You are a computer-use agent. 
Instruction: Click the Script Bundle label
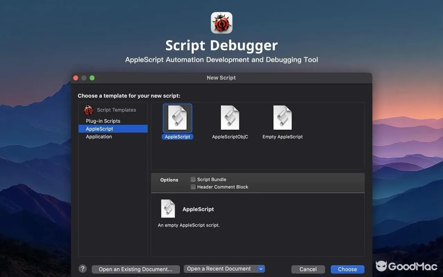211,179
